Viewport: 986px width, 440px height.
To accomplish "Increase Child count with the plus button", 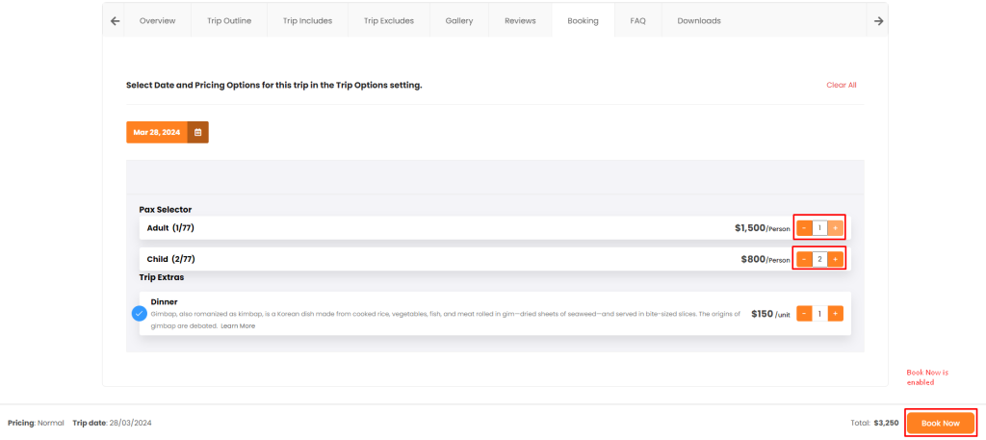I will 835,259.
